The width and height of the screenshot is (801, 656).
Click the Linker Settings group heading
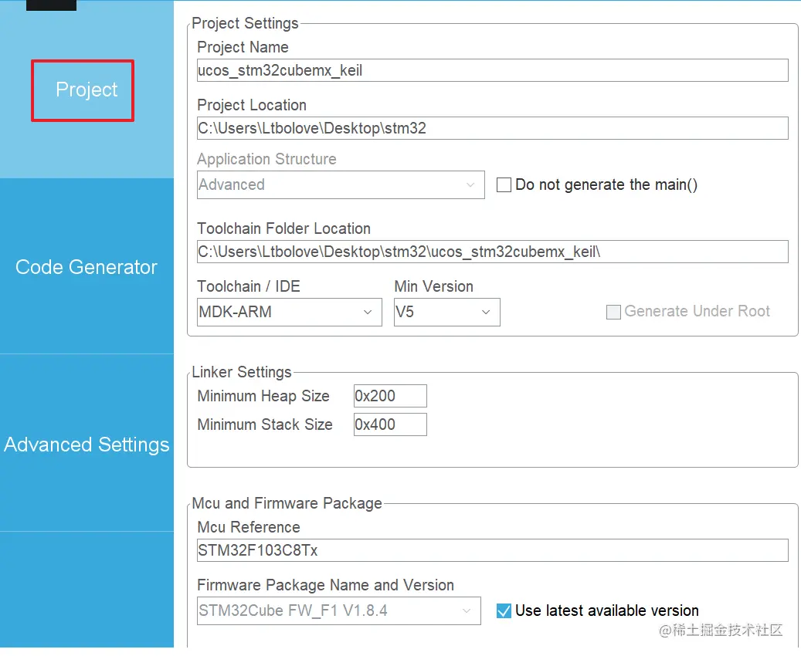[x=241, y=372]
